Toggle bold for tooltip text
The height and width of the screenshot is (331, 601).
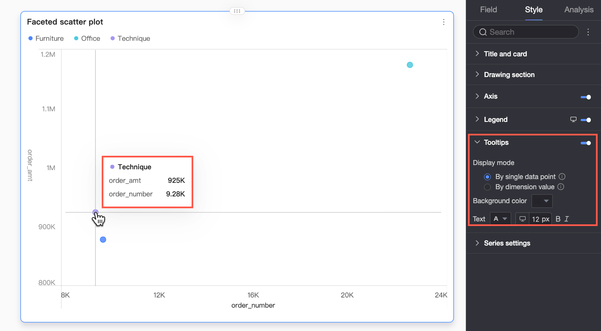tap(558, 219)
